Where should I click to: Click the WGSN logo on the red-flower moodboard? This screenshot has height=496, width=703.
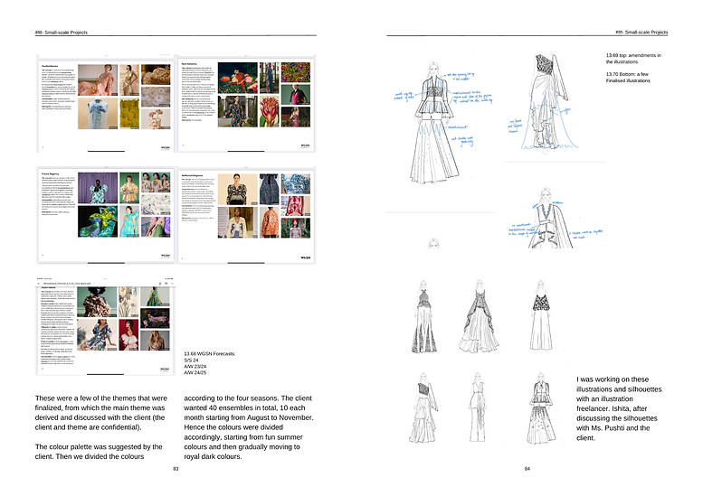(305, 146)
